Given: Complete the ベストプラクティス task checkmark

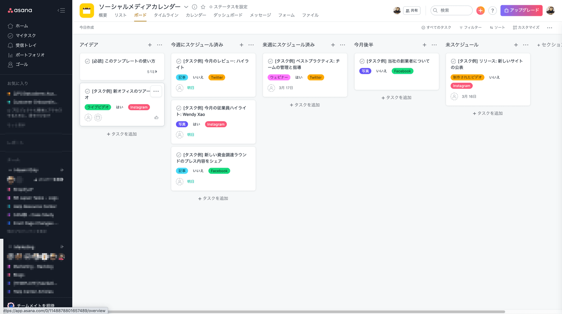Looking at the screenshot, I should pos(270,61).
